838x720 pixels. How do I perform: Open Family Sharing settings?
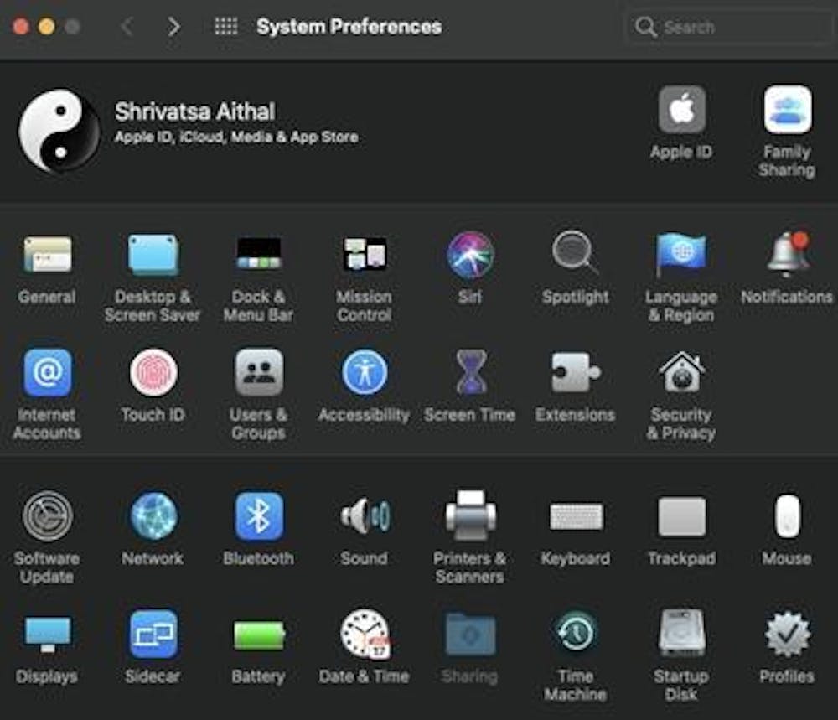(x=786, y=110)
